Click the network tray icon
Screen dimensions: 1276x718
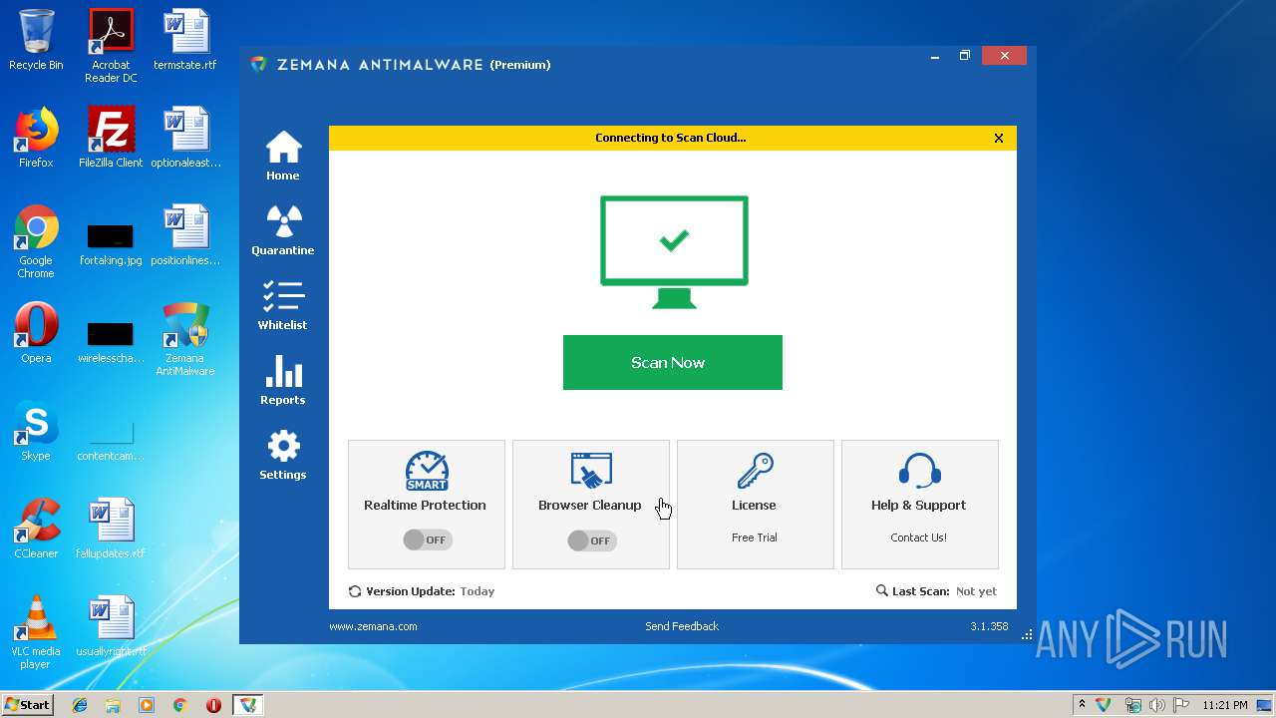pyautogui.click(x=1132, y=705)
